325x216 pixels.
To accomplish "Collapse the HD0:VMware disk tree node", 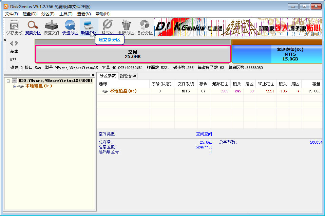I will tap(8, 81).
